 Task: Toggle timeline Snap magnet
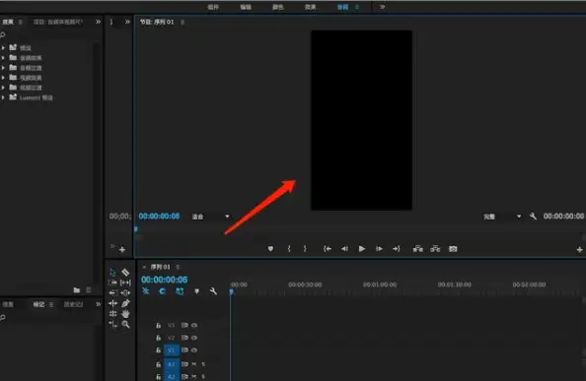[162, 291]
